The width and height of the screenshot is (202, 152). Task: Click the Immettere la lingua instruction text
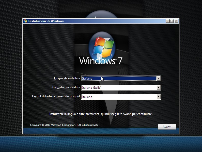(x=101, y=114)
